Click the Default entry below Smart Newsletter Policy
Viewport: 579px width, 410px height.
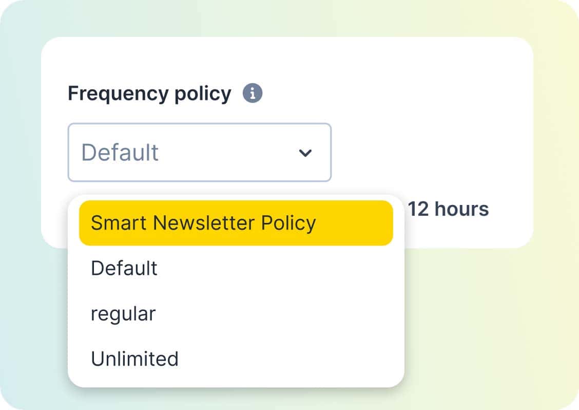(124, 269)
